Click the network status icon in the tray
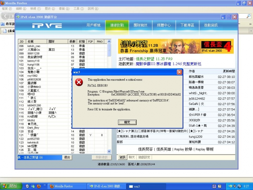Screen dimensions: 253x190 pos(230,186)
